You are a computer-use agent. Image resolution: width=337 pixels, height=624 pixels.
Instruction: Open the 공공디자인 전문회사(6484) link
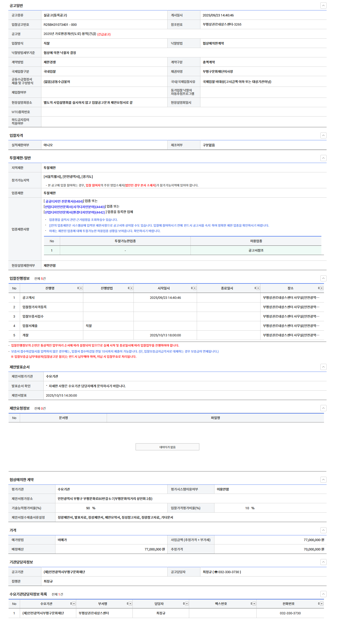(x=64, y=201)
